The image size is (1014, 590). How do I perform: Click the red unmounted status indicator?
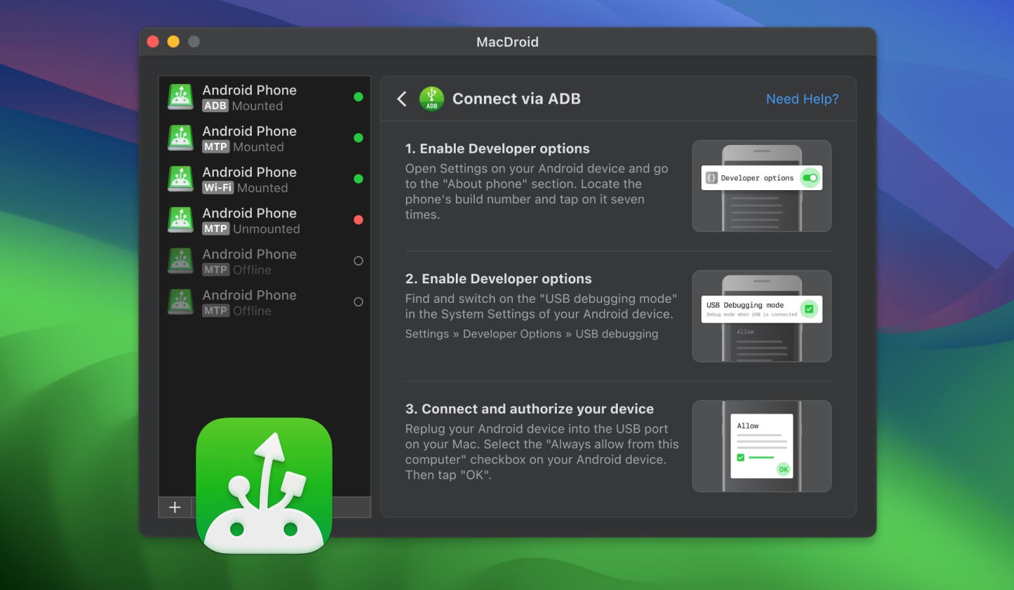coord(358,220)
